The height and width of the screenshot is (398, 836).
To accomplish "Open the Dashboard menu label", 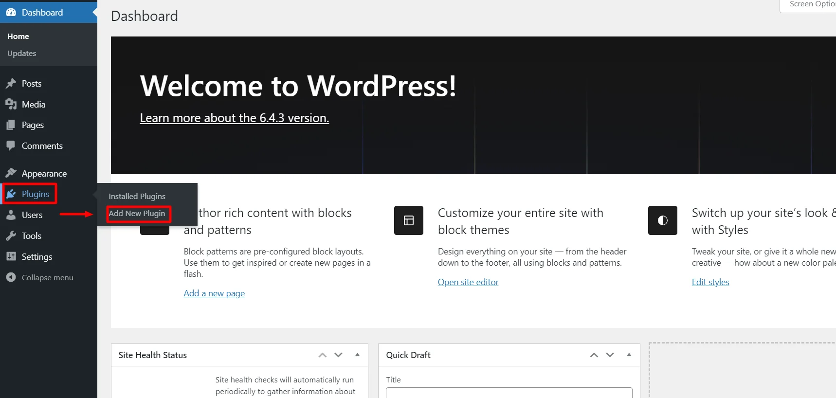I will tap(42, 13).
